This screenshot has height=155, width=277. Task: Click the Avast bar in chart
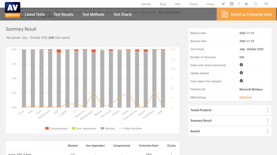tap(24, 79)
